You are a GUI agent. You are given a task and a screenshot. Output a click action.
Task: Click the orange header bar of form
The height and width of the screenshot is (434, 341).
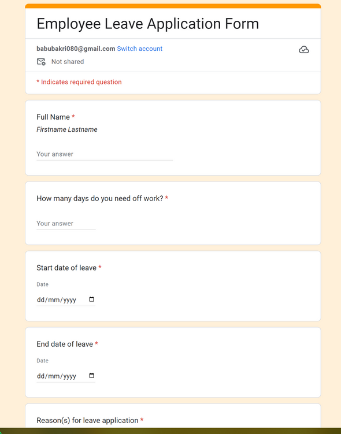click(x=173, y=6)
